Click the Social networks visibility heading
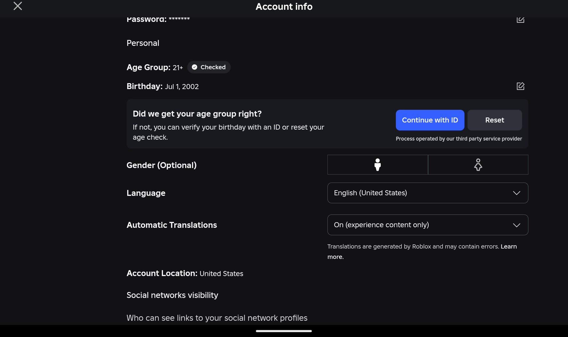 [172, 295]
